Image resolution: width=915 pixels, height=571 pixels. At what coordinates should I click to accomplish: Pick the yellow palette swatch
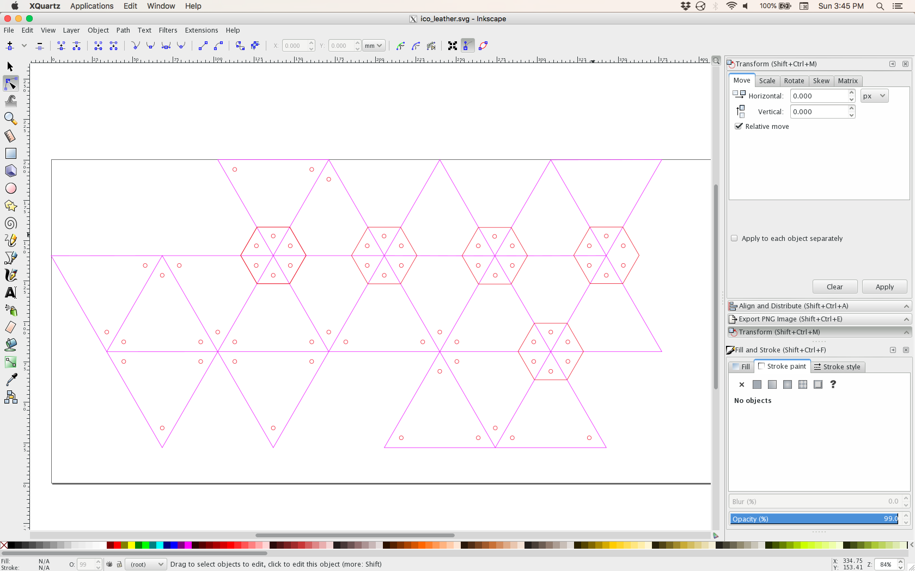coord(131,545)
